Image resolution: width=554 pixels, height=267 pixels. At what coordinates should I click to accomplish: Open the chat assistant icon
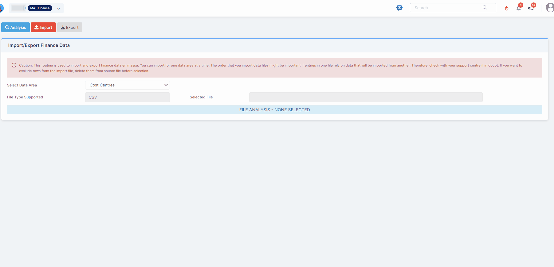pyautogui.click(x=399, y=8)
